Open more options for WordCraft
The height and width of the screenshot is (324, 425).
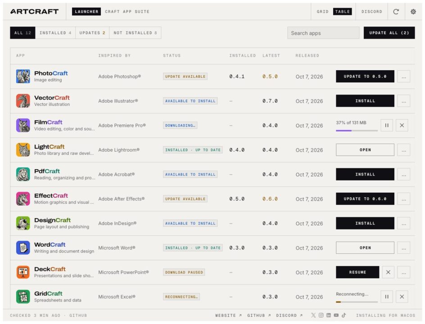(x=403, y=247)
